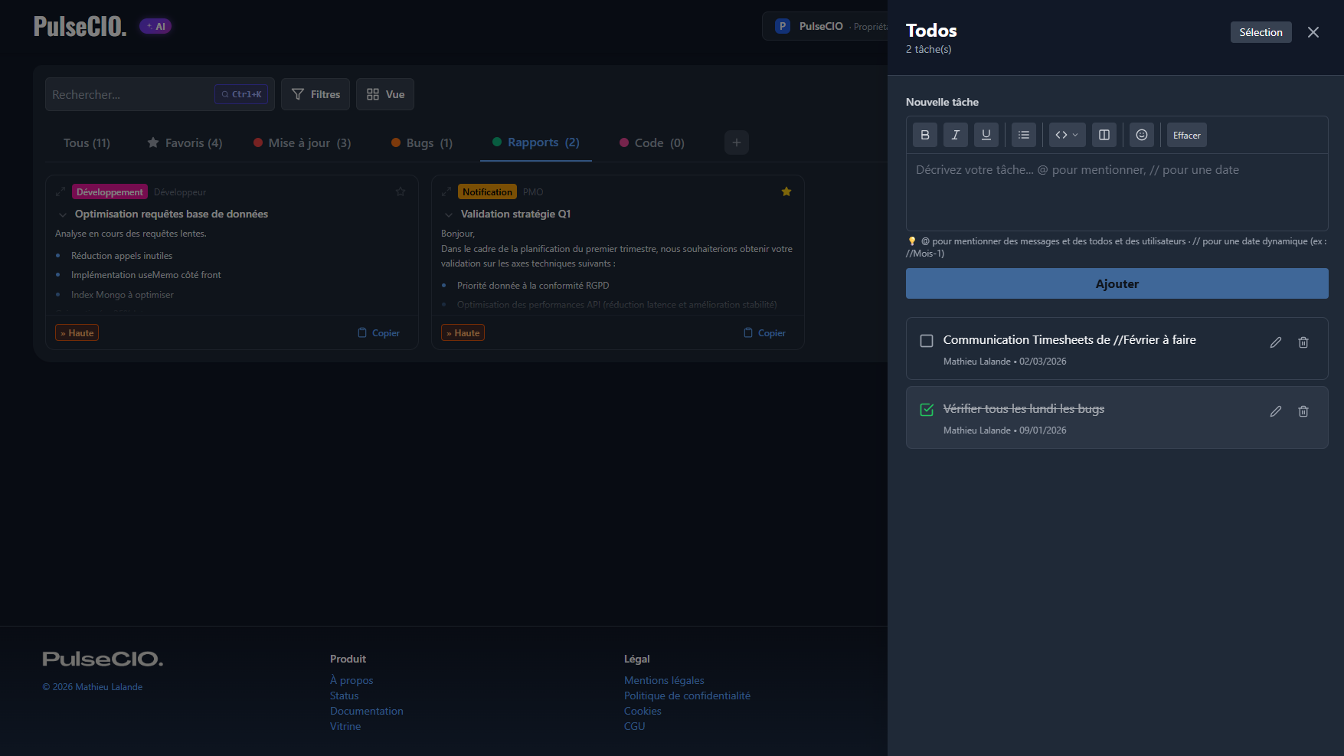Collapse the Optimisation requêtes base de données card
1344x756 pixels.
click(63, 214)
